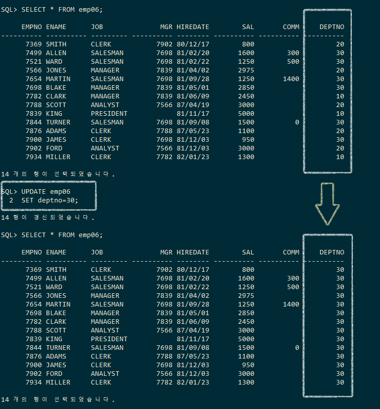Image resolution: width=380 pixels, height=409 pixels.
Task: Click DEPTNO value 10 in CLARK's row
Action: coord(340,96)
